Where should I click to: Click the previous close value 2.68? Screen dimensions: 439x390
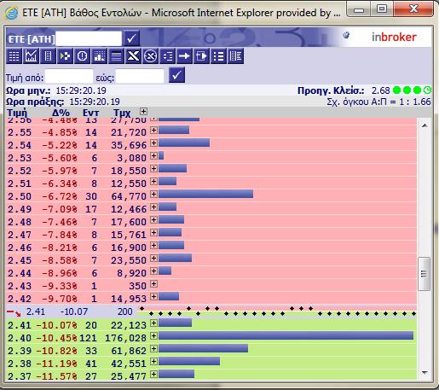381,90
